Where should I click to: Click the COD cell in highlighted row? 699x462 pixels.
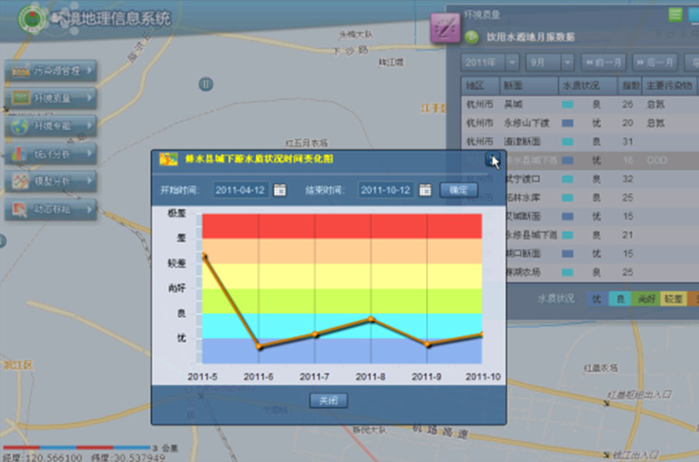click(x=657, y=160)
